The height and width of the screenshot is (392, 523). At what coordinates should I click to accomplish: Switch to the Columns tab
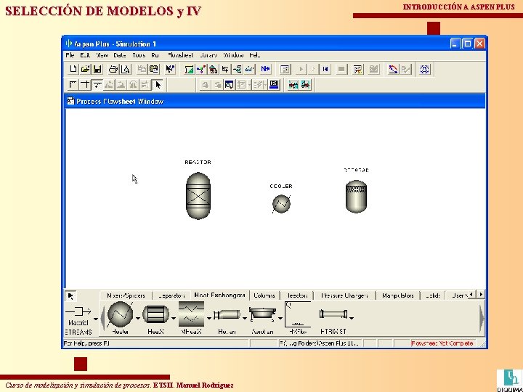pyautogui.click(x=264, y=295)
